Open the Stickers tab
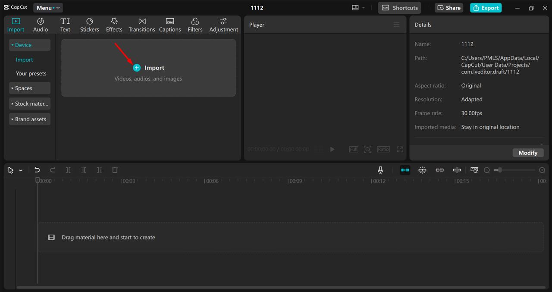552x292 pixels. 89,25
